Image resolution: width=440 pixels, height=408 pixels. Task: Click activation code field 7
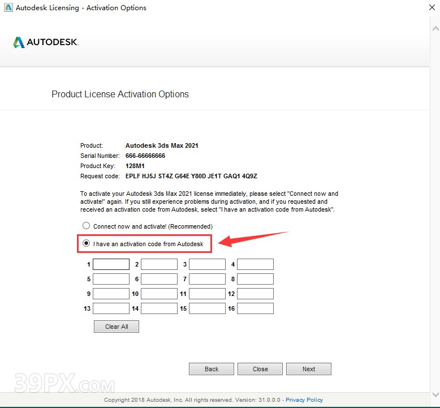(x=207, y=279)
